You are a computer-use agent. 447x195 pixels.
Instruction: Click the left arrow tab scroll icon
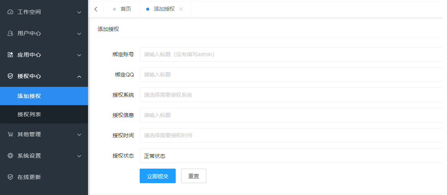(96, 9)
